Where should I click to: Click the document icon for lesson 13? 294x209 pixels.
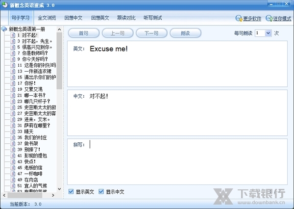[13, 71]
